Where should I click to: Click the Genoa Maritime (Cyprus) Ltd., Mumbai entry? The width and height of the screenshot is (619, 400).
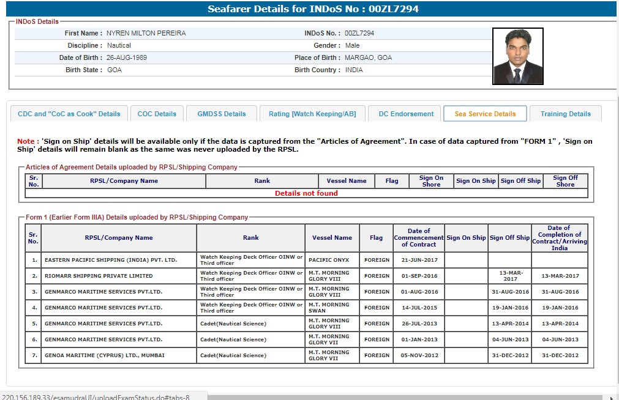pos(104,355)
